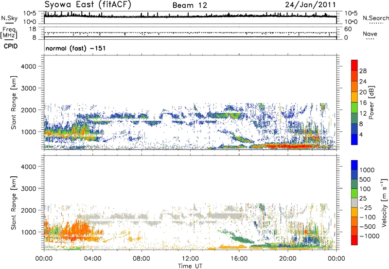Viewport: 389px width, 269px height.
Task: Click the 'Beam 12' label
Action: (x=190, y=5)
